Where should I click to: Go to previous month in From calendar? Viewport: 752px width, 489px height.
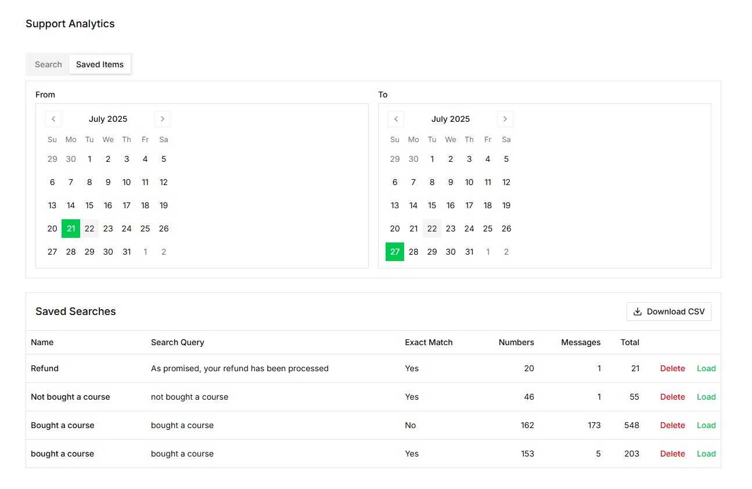click(x=53, y=119)
